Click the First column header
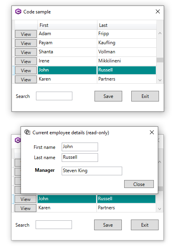Viewport: 174px width, 246px height. (x=67, y=25)
